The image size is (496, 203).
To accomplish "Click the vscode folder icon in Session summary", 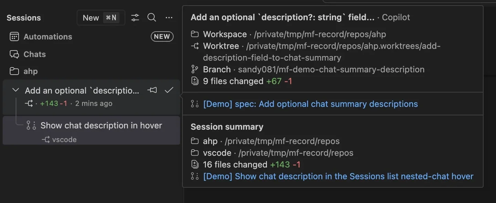I will 195,152.
